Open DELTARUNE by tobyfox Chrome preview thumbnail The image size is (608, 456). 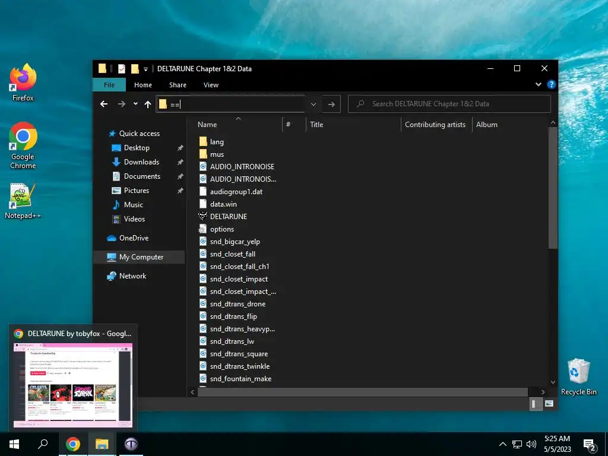point(73,385)
